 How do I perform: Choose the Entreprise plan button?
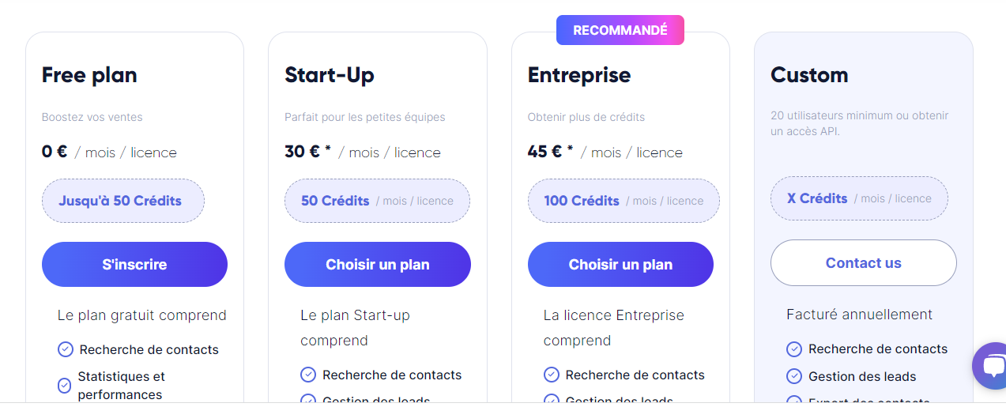coord(620,264)
